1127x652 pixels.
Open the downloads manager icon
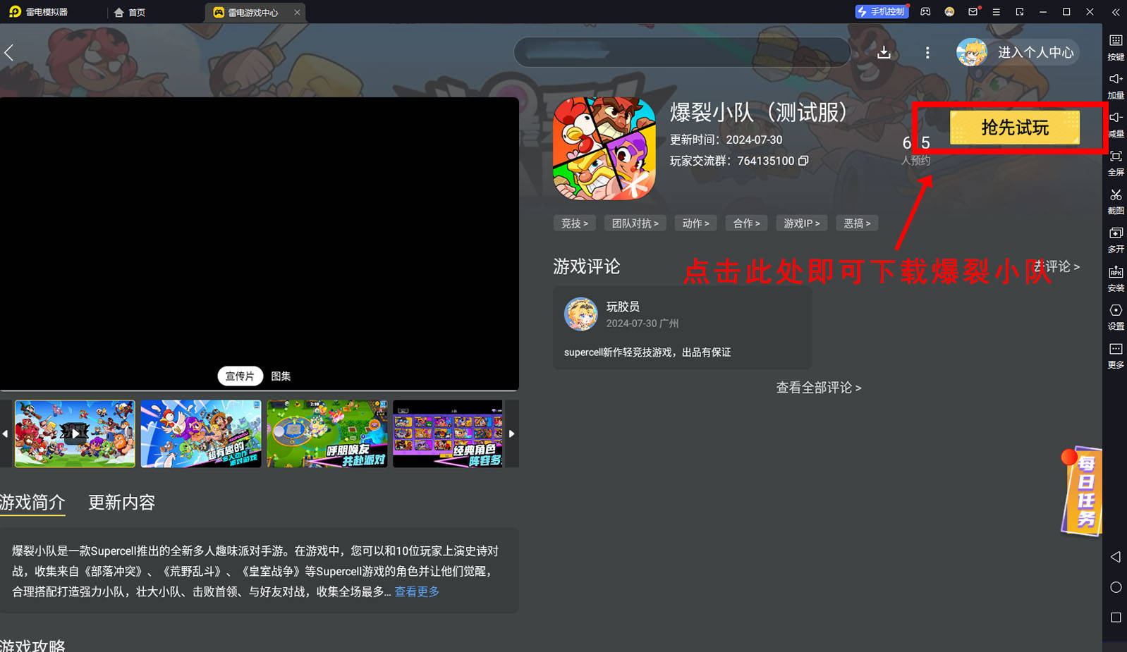[884, 53]
